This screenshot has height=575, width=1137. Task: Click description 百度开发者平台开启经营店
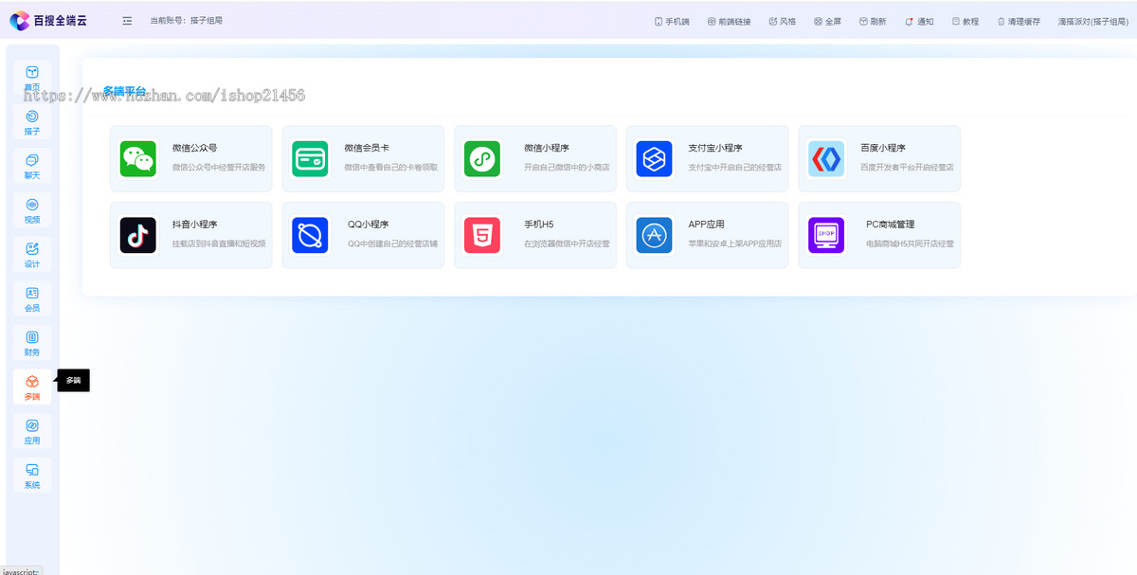click(x=908, y=167)
